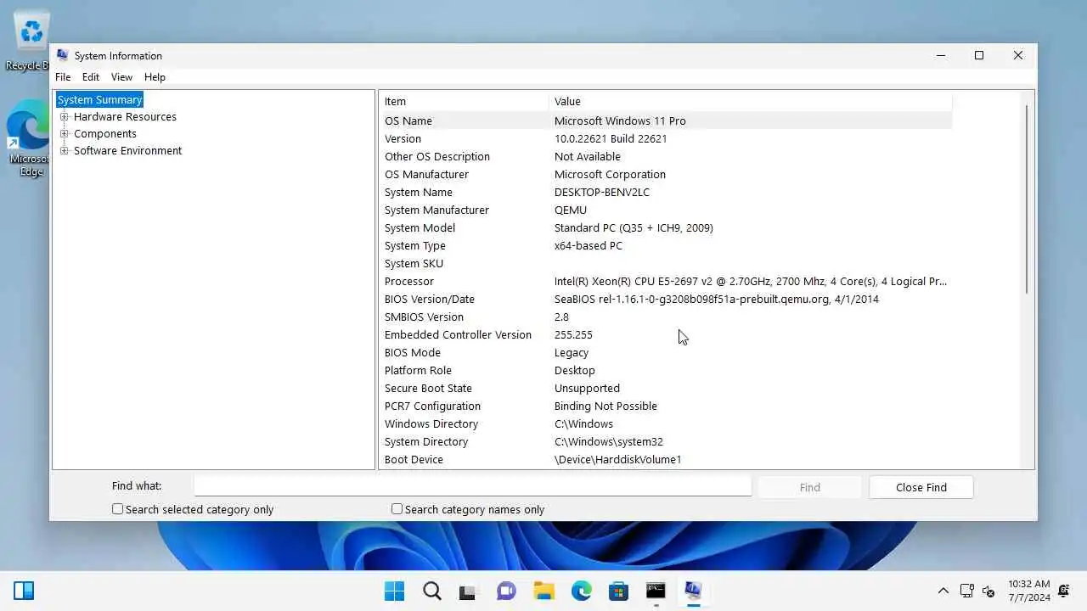The width and height of the screenshot is (1087, 611).
Task: Open the notification center icon
Action: pyautogui.click(x=1063, y=591)
